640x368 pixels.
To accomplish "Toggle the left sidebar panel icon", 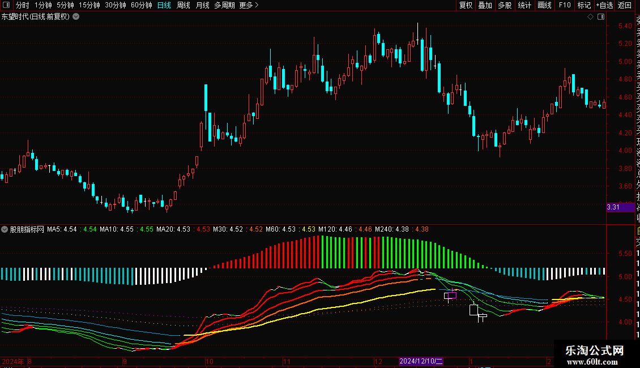I will (6, 5).
